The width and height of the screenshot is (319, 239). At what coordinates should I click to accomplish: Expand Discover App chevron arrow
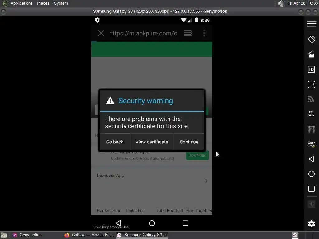(x=206, y=181)
